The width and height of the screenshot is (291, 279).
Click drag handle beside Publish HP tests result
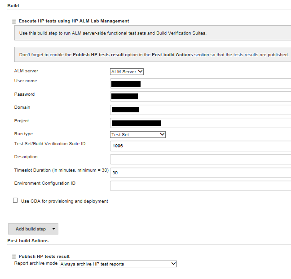point(14,257)
